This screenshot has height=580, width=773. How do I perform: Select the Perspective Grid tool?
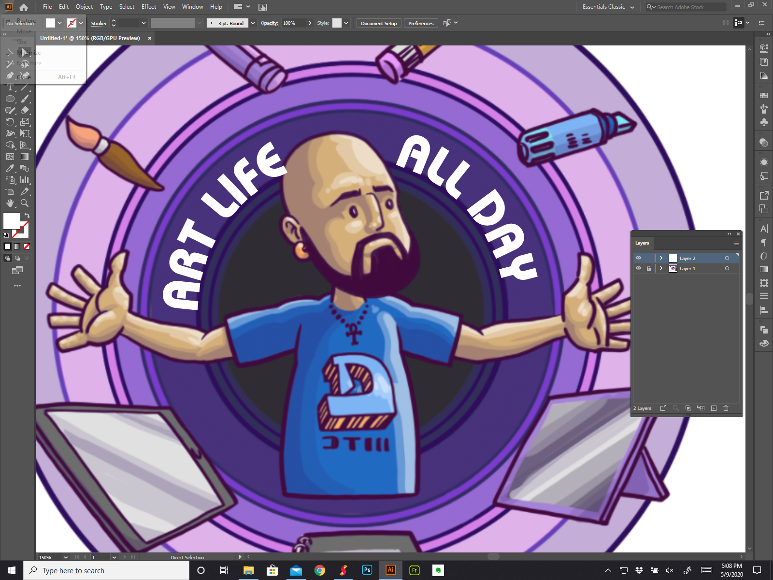point(25,145)
